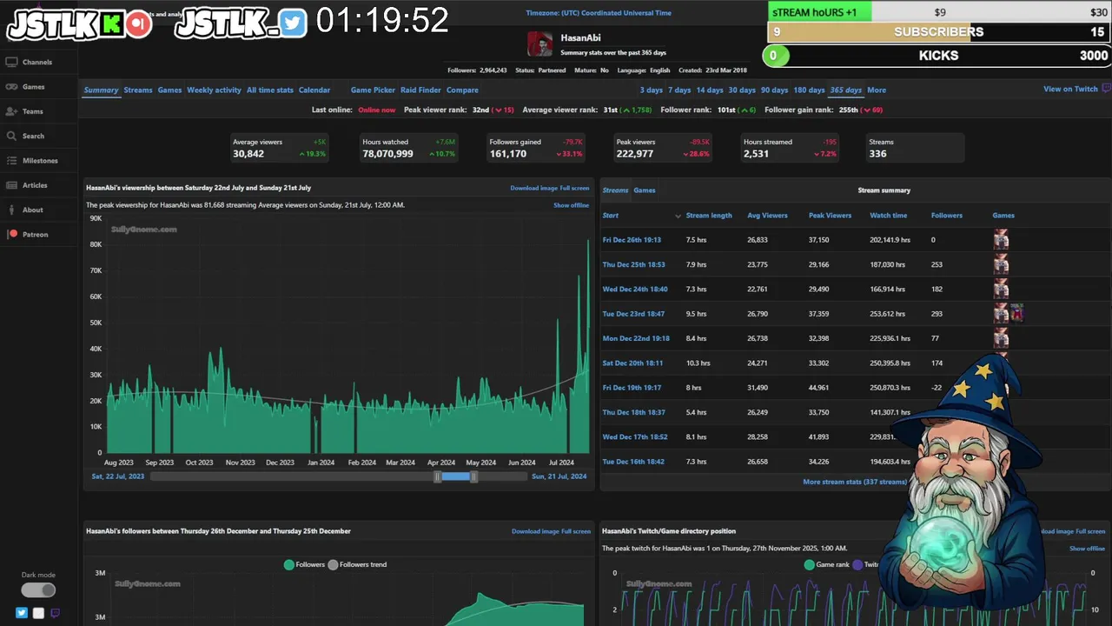Toggle the Followers trend legend series

(357, 564)
